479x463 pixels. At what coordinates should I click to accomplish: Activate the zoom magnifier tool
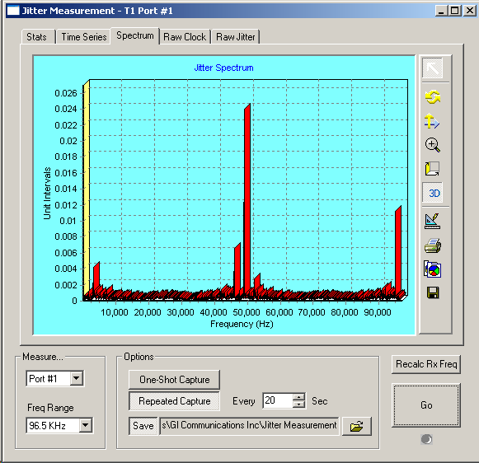433,145
